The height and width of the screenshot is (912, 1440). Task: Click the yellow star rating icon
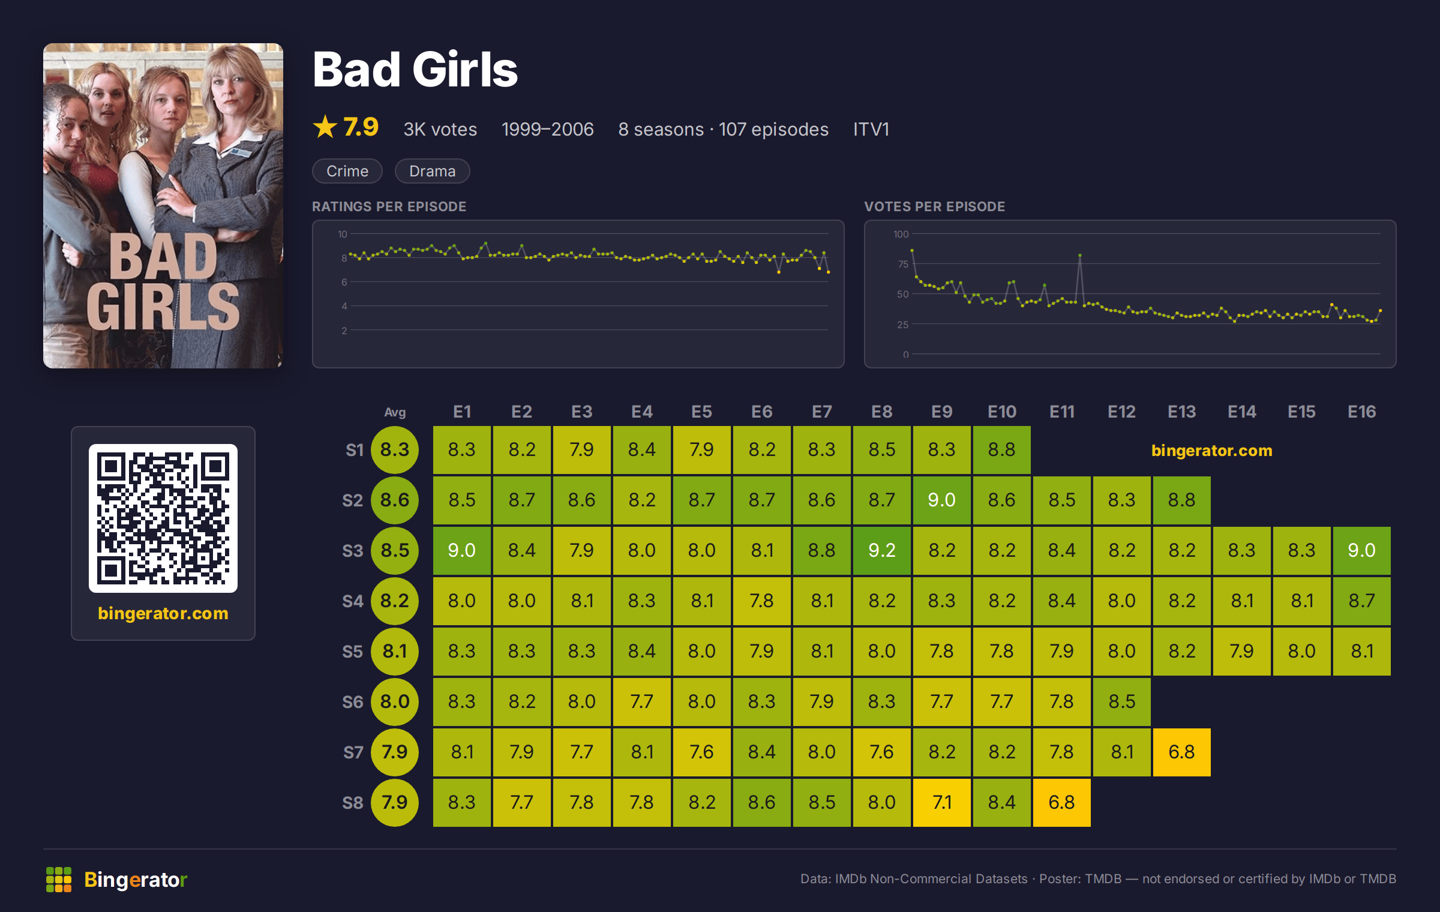(x=325, y=127)
